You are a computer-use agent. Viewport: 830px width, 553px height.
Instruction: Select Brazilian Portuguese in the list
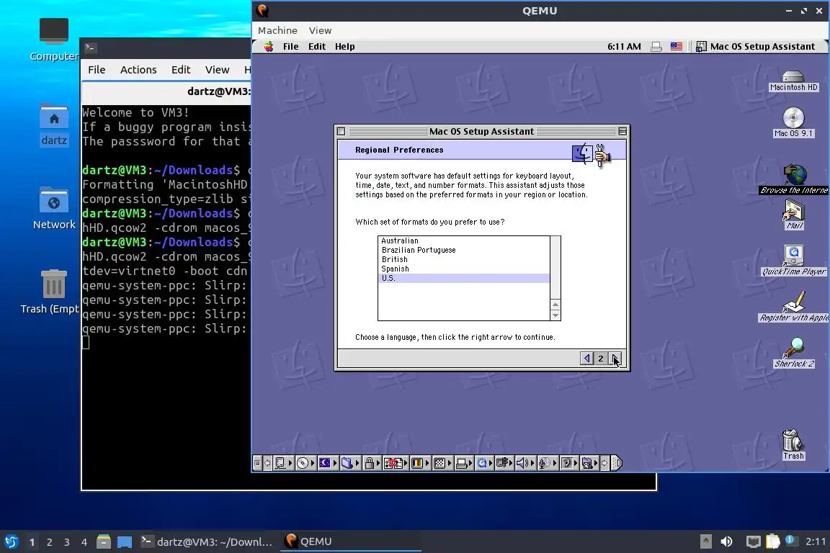coord(464,250)
